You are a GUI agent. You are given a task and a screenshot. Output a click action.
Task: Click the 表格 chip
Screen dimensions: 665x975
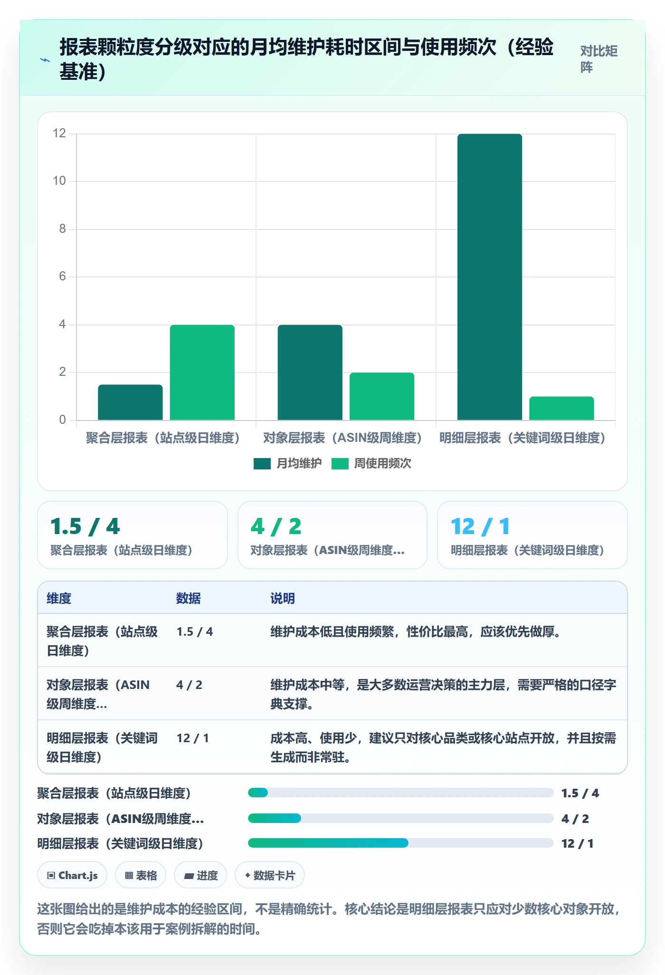(141, 875)
